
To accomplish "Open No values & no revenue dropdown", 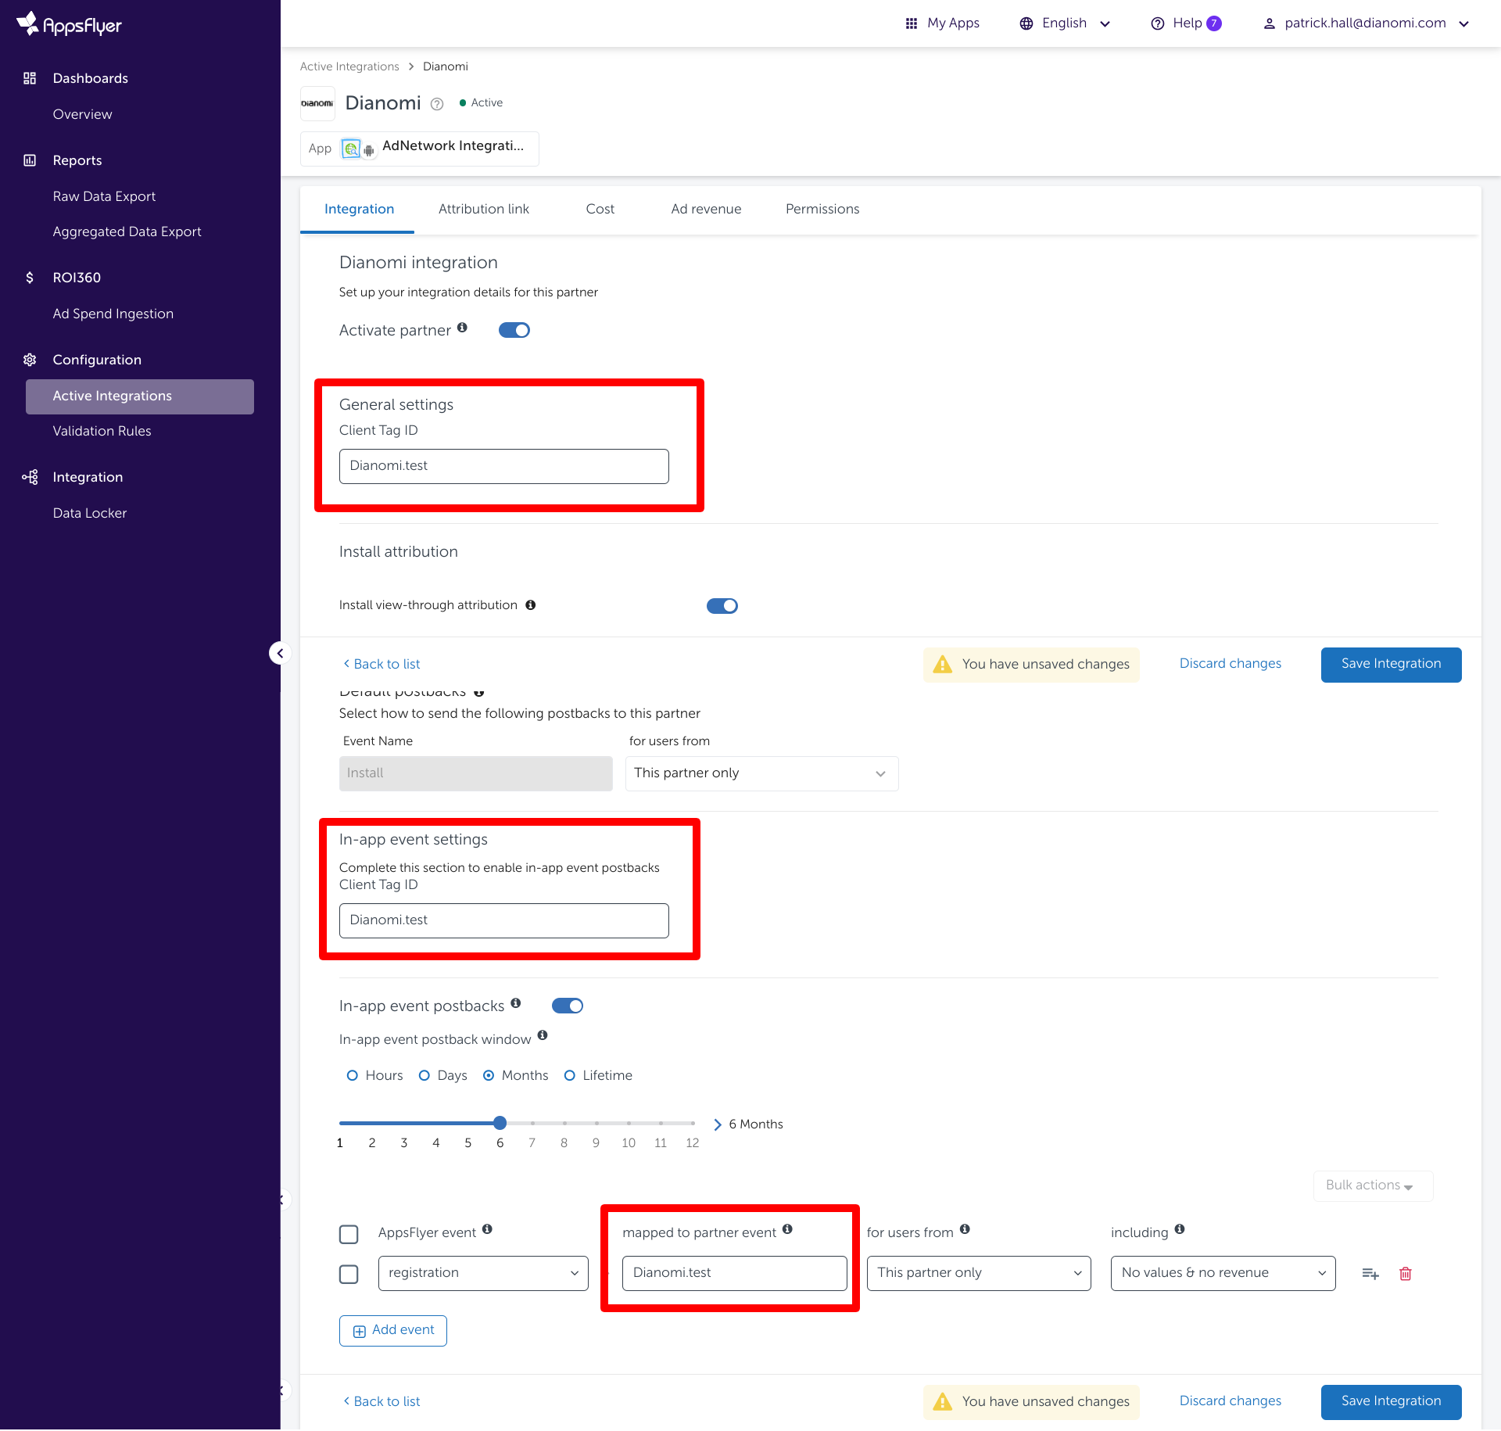I will 1223,1274.
